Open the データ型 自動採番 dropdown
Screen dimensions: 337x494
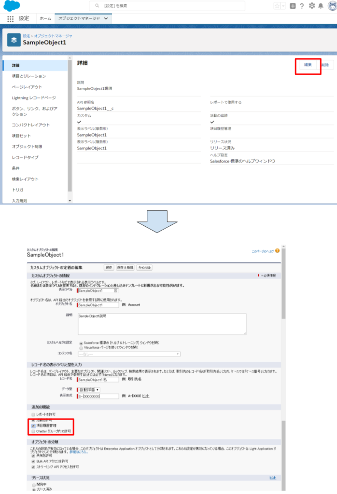click(x=88, y=390)
